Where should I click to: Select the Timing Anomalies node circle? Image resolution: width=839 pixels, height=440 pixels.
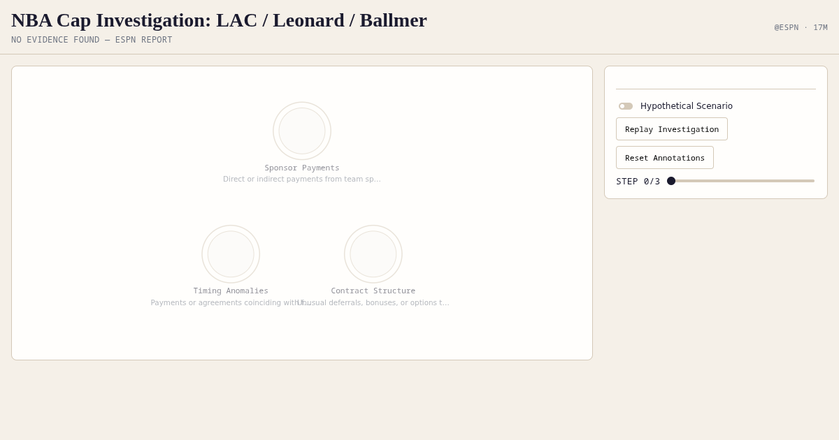point(231,254)
